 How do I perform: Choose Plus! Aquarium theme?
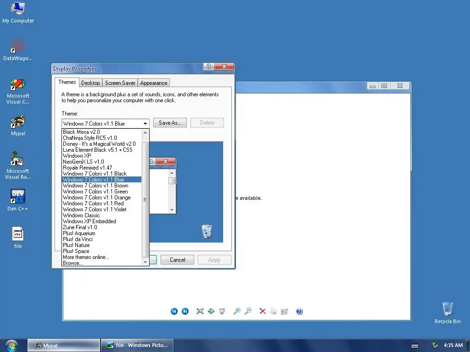pos(101,233)
